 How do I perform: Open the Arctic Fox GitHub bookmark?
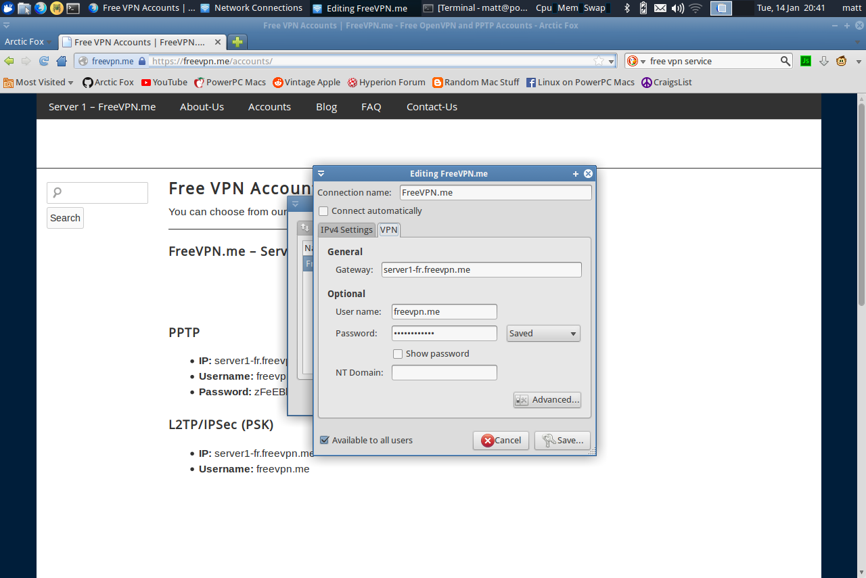pos(108,82)
